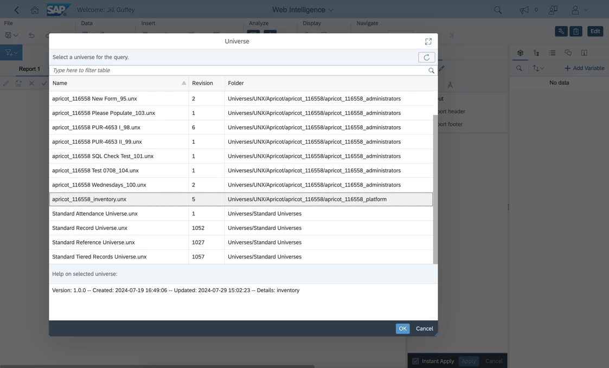Open the user profile icon
609x368 pixels.
(x=575, y=10)
